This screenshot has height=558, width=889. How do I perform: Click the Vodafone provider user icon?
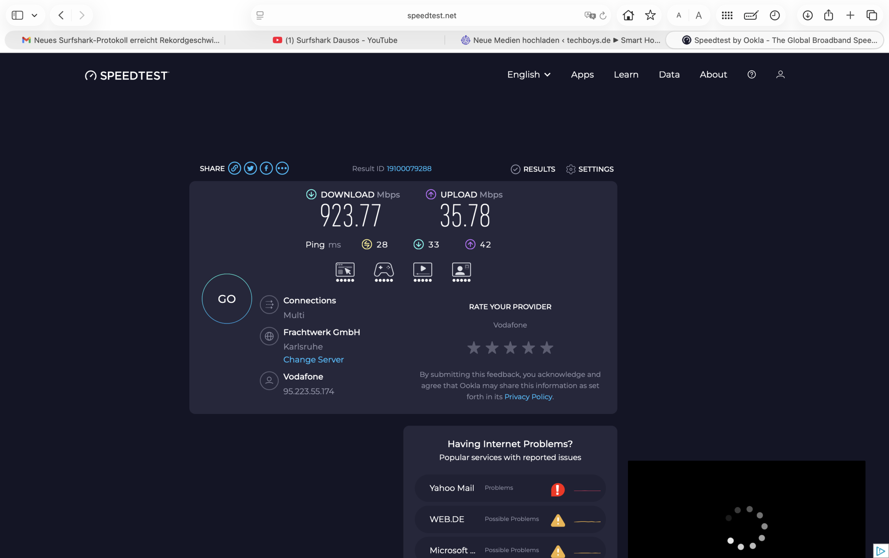[x=269, y=381]
